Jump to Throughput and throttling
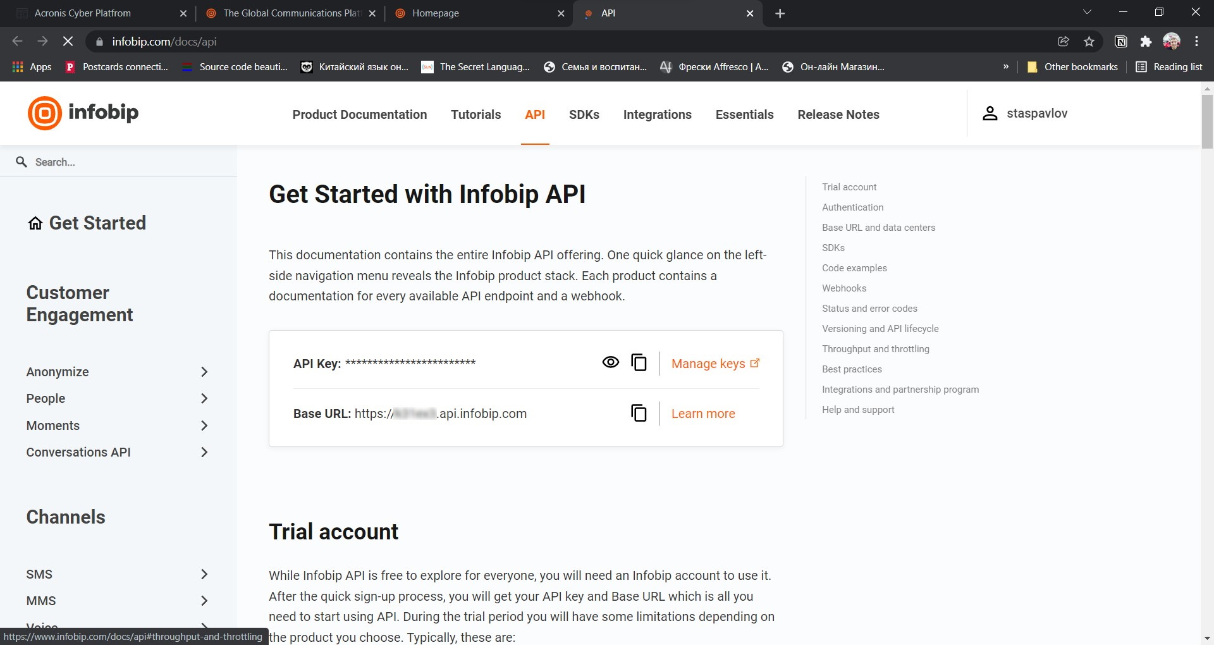Viewport: 1214px width, 645px height. (876, 349)
